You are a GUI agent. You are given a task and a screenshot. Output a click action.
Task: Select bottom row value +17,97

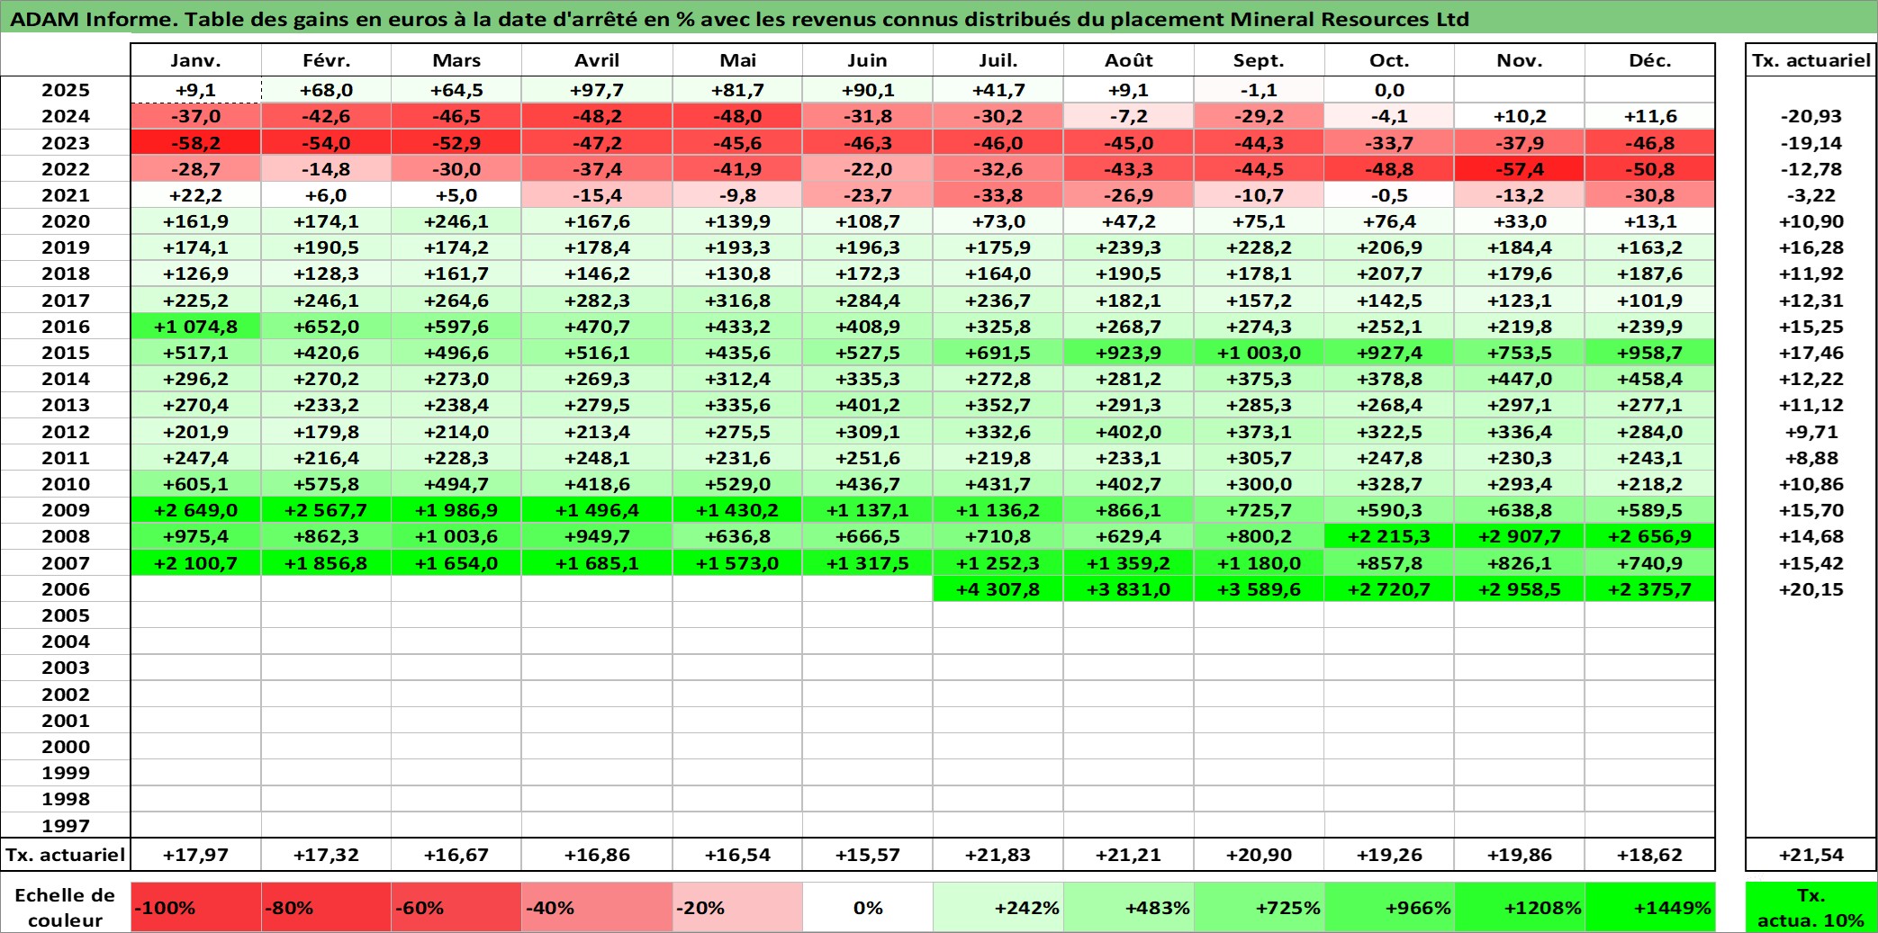click(195, 855)
